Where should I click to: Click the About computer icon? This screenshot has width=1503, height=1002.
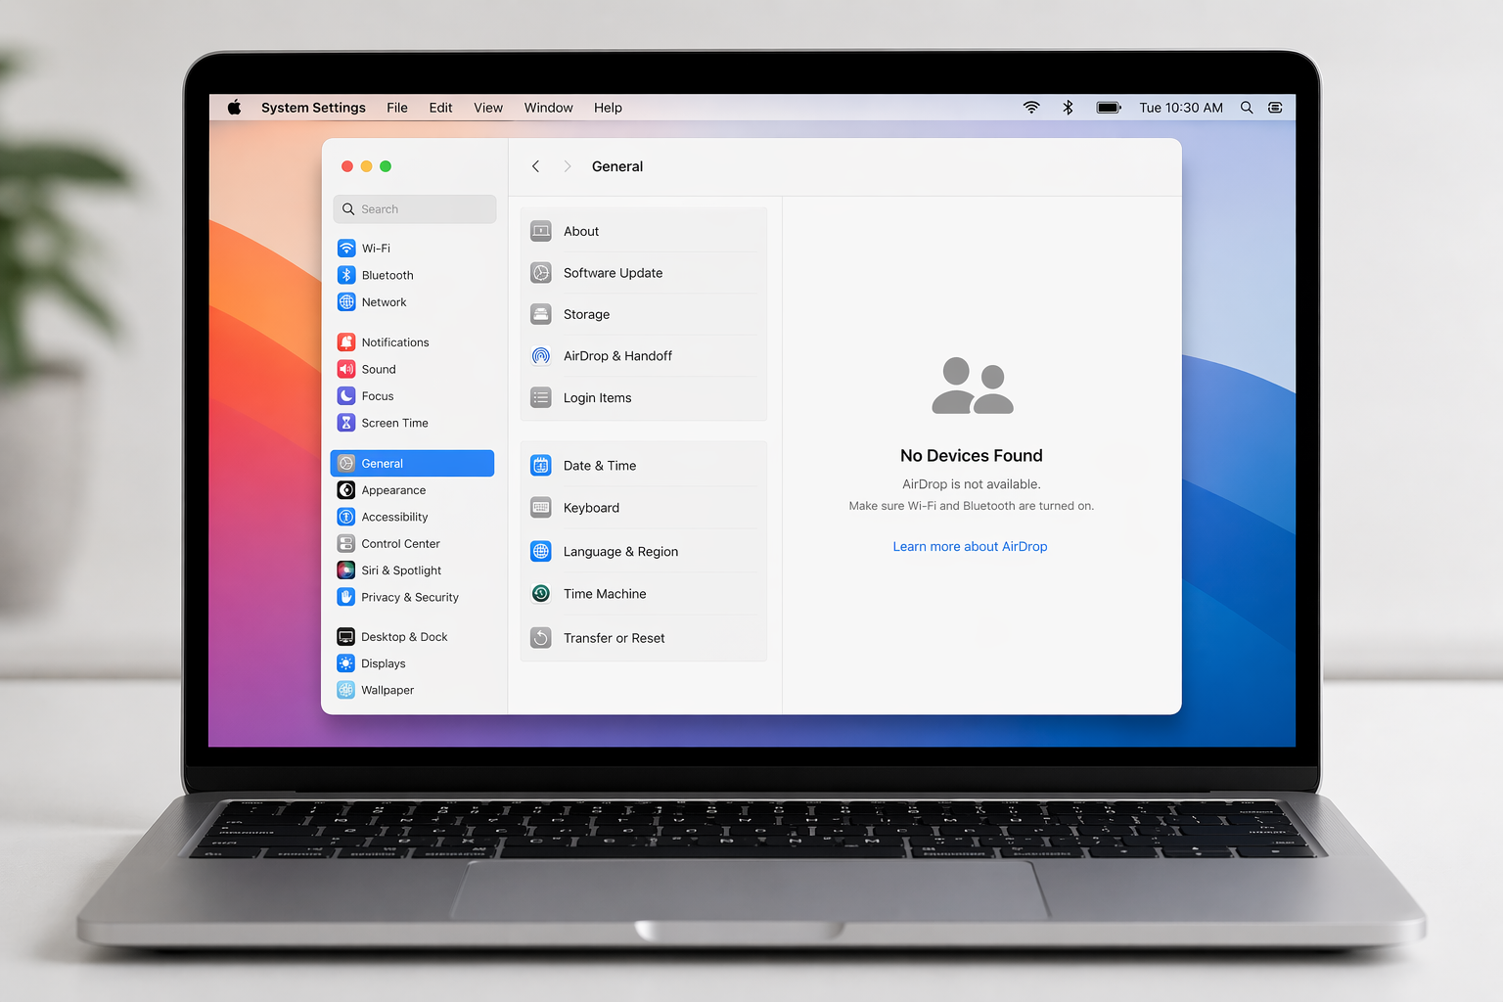point(541,231)
